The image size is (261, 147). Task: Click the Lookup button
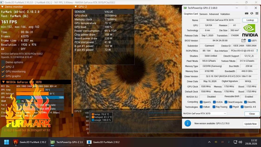[x=250, y=20]
